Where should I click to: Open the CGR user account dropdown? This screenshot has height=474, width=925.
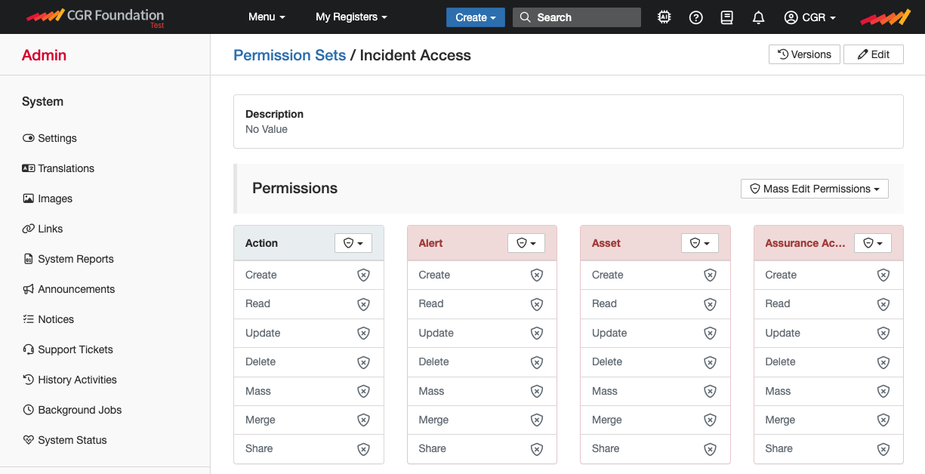click(x=810, y=17)
